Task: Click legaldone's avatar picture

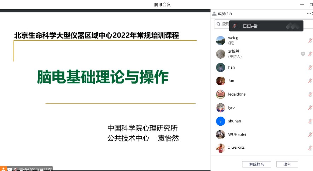Action: pyautogui.click(x=220, y=94)
